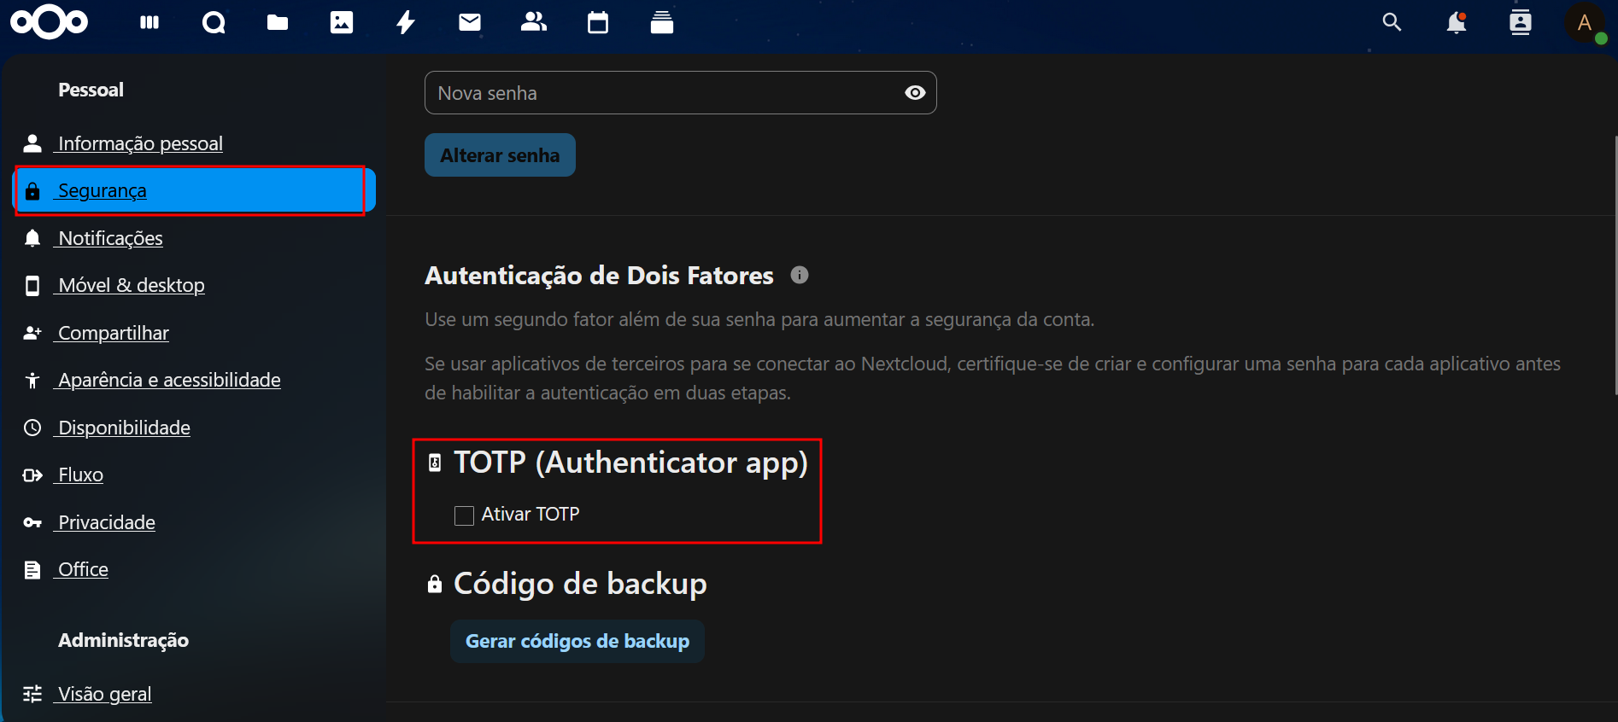Show the new password with eye icon
Screen dimensions: 1618x722
point(915,93)
